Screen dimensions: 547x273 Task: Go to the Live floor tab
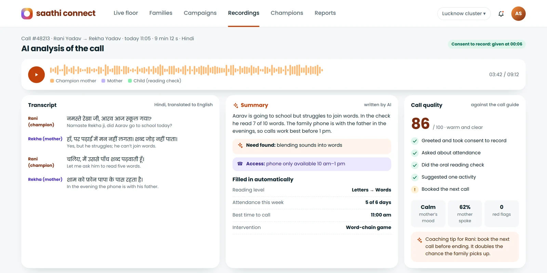[x=126, y=13]
